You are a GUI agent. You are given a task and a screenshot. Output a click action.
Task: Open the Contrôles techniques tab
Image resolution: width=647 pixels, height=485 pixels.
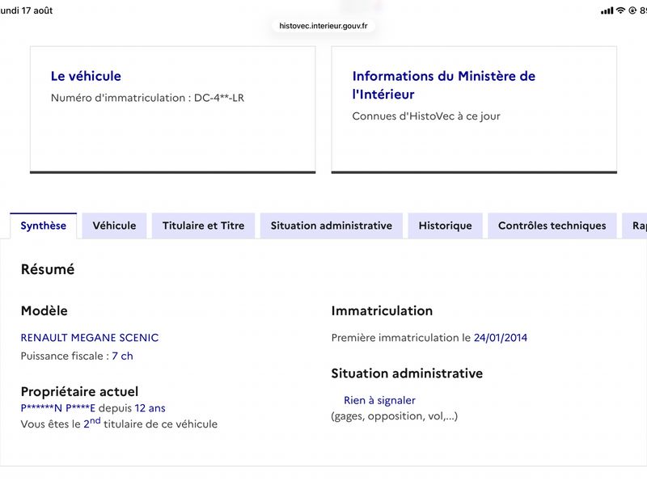pyautogui.click(x=552, y=226)
